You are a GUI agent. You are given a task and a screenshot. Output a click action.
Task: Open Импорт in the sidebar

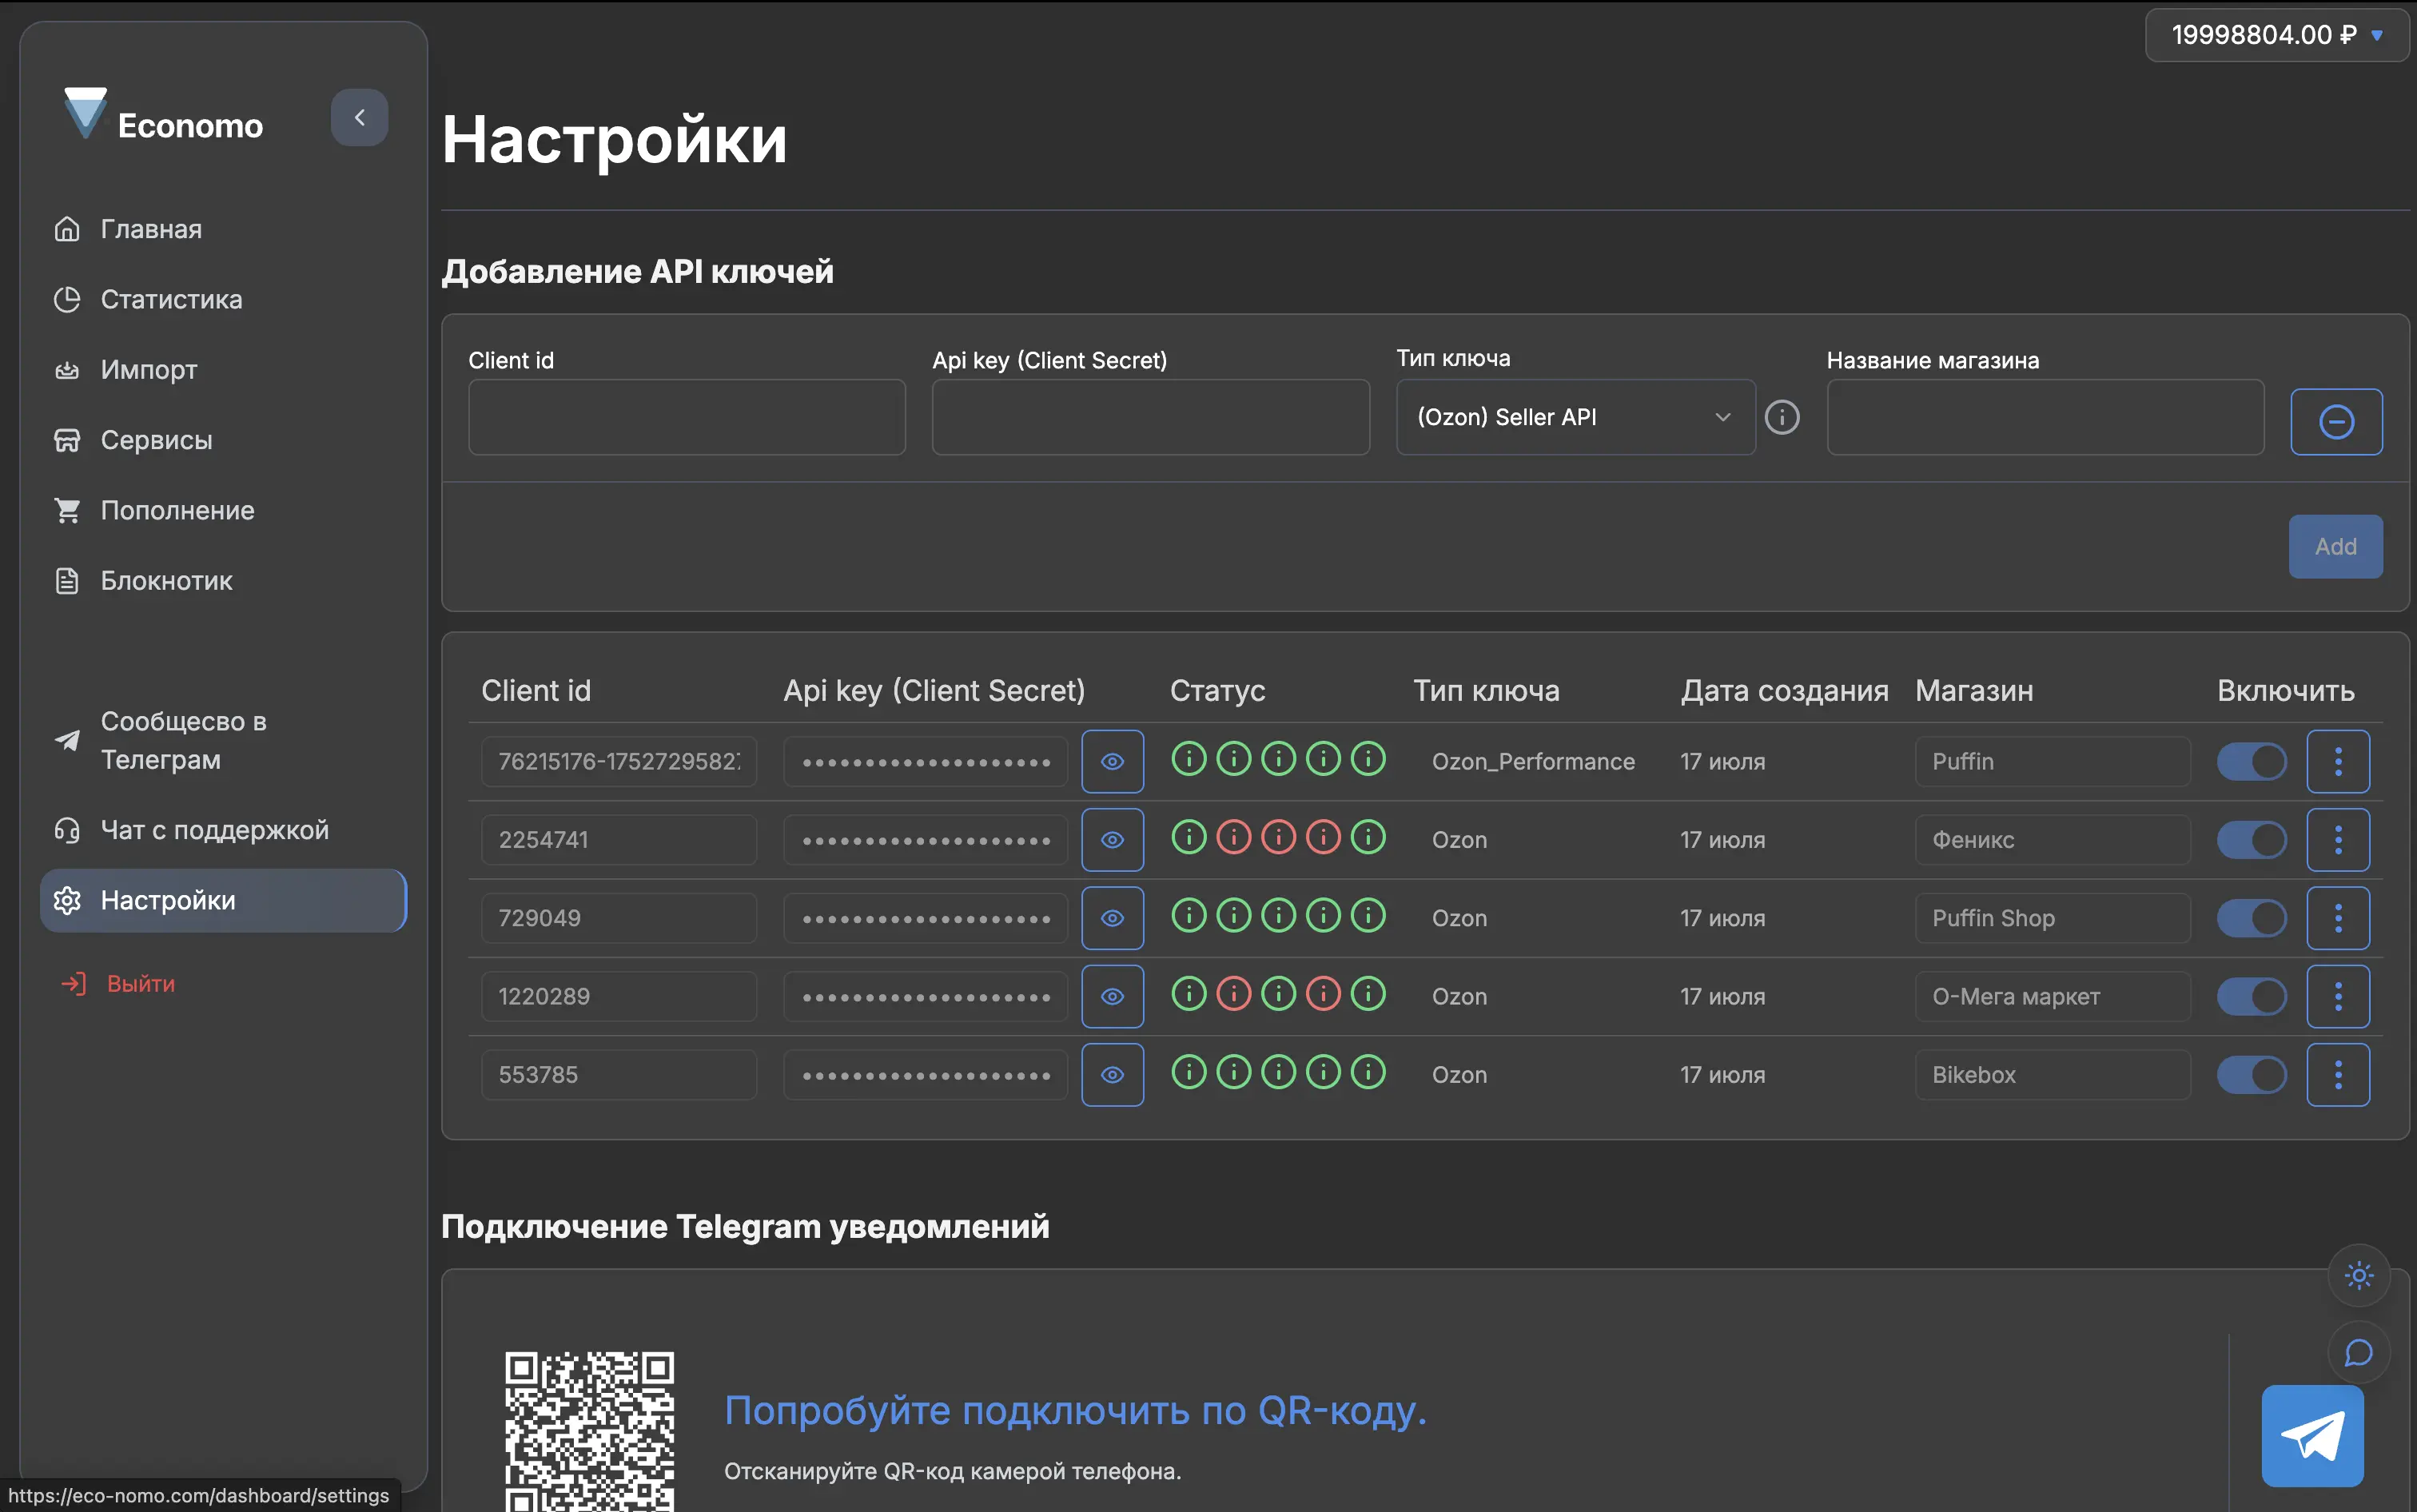pyautogui.click(x=224, y=370)
